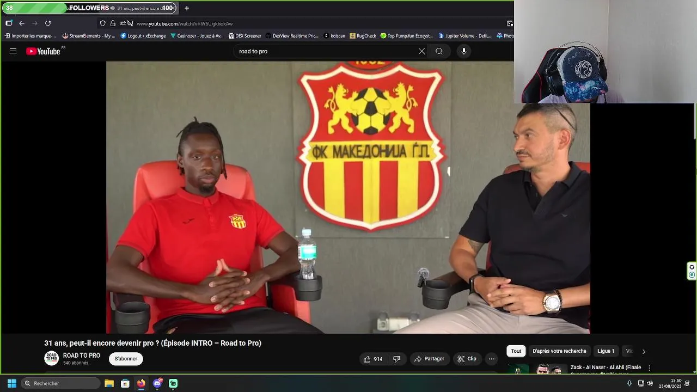Click the Partager share button
Image resolution: width=697 pixels, height=392 pixels.
point(429,359)
